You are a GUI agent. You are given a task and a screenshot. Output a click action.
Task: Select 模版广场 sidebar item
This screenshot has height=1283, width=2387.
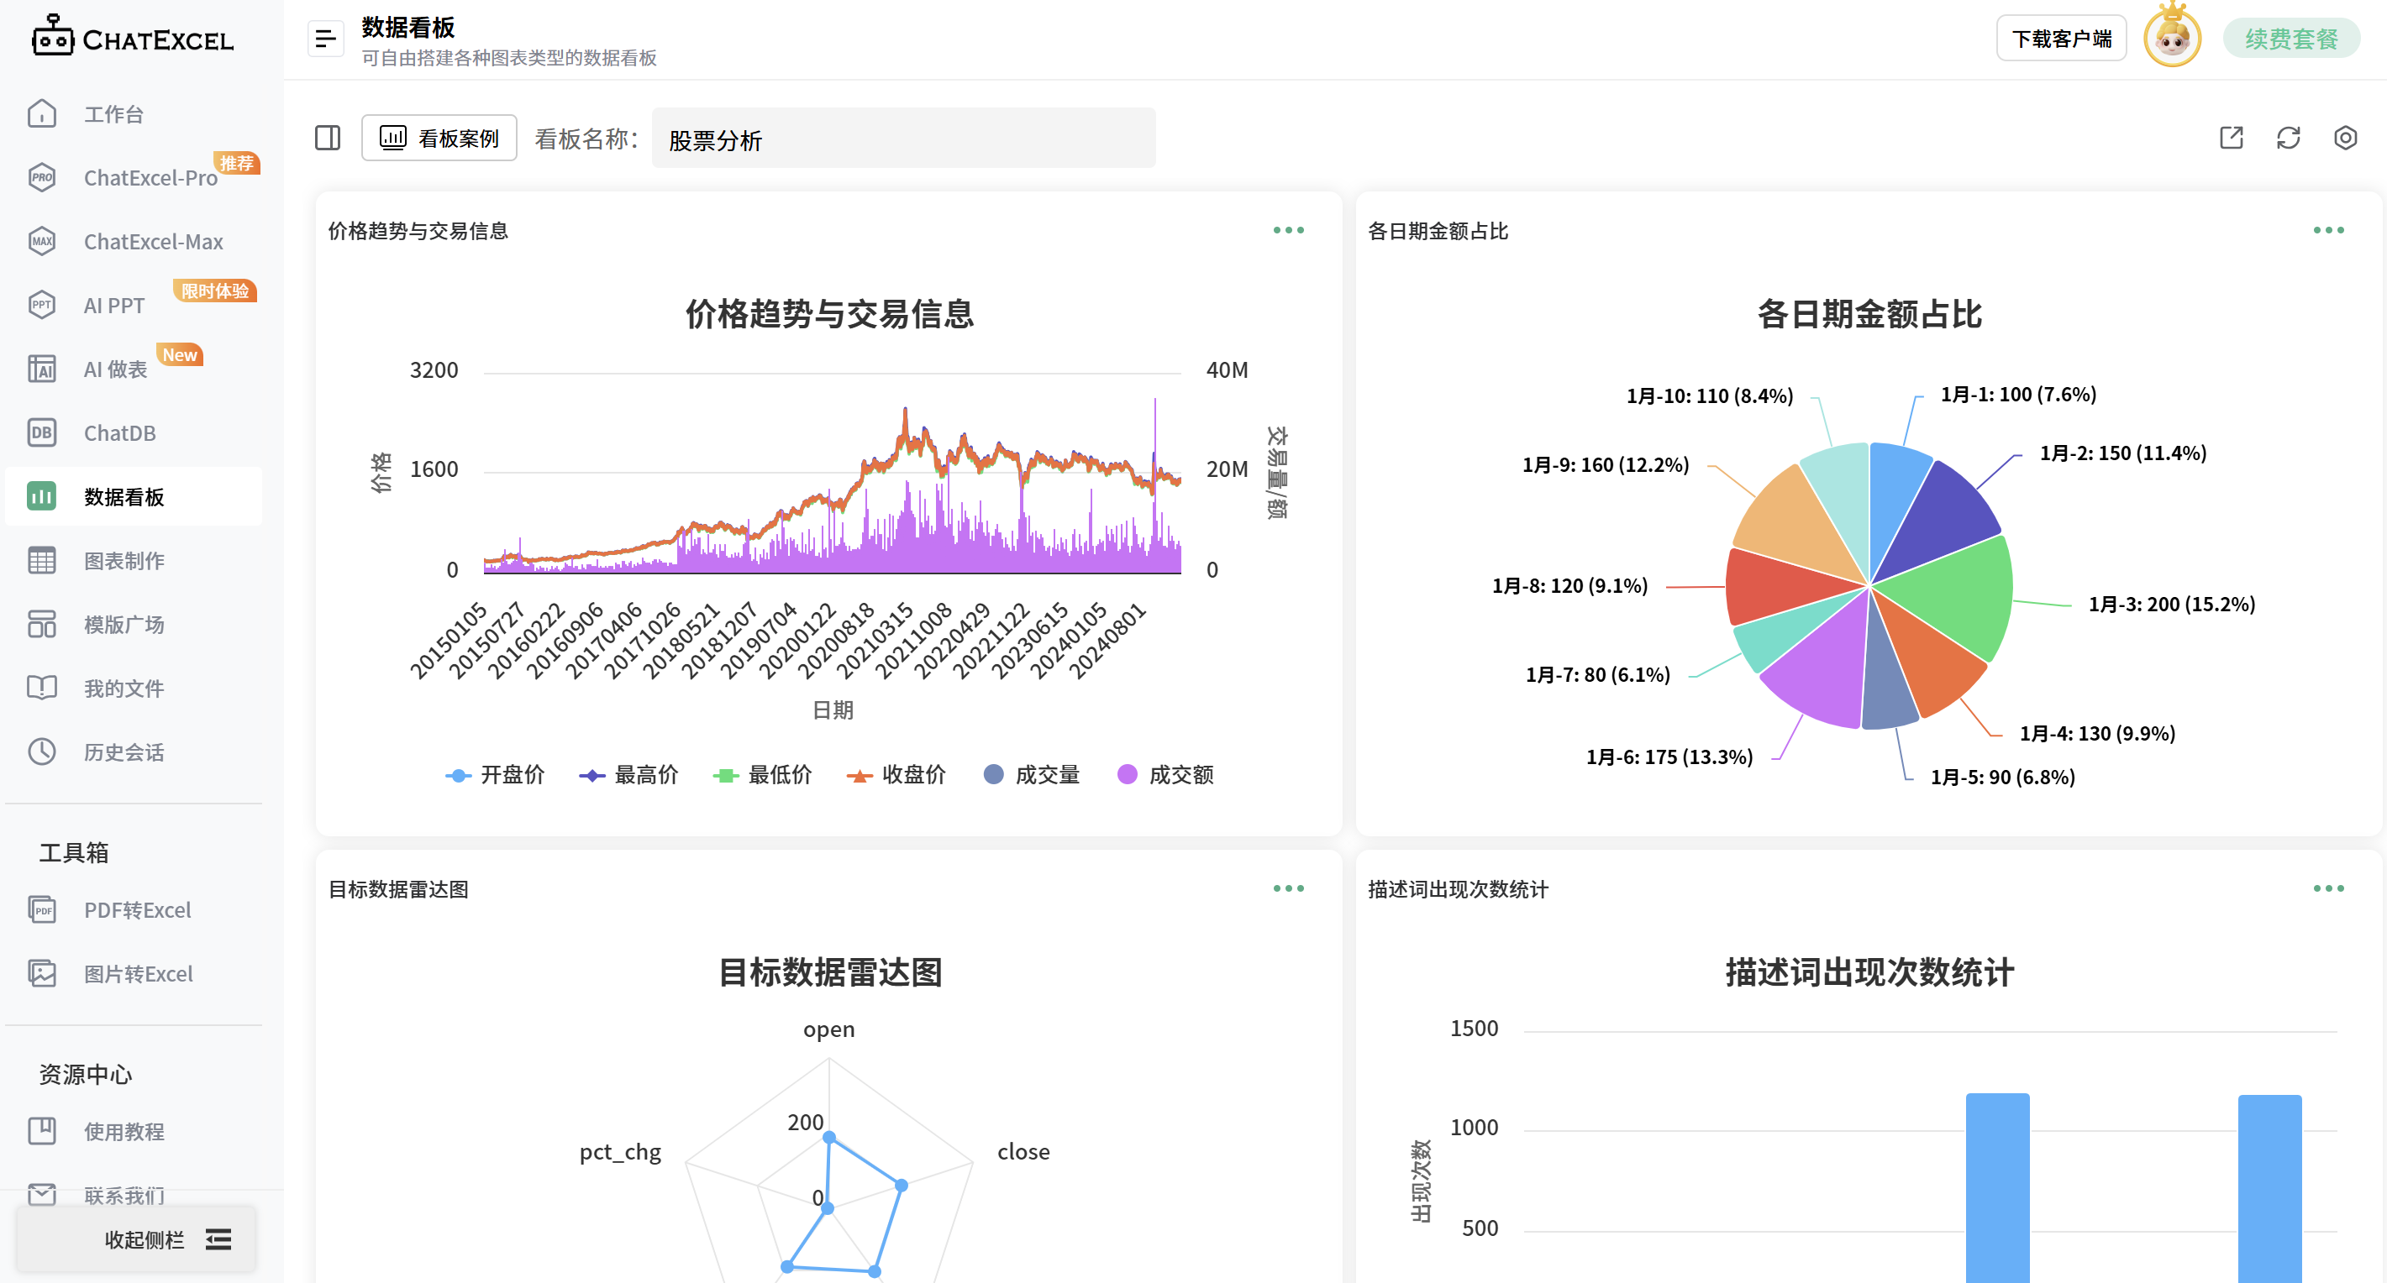124,625
